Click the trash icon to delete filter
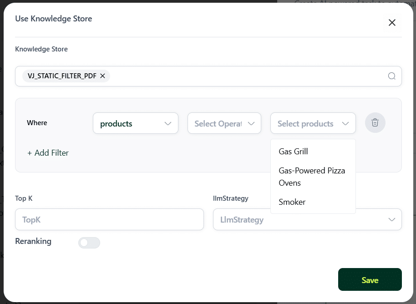 pos(375,122)
